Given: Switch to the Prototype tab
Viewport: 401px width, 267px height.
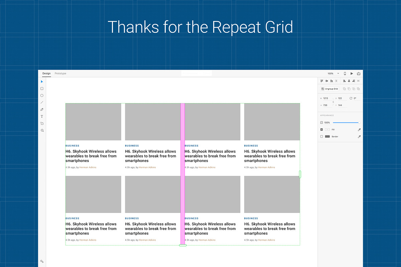Looking at the screenshot, I should [60, 73].
